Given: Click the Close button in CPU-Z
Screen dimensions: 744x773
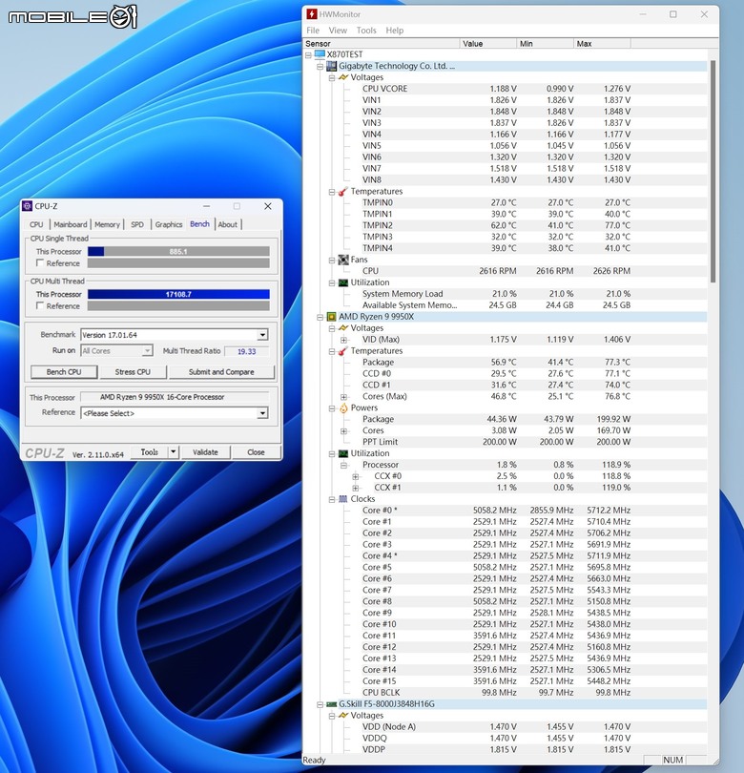Looking at the screenshot, I should 256,452.
